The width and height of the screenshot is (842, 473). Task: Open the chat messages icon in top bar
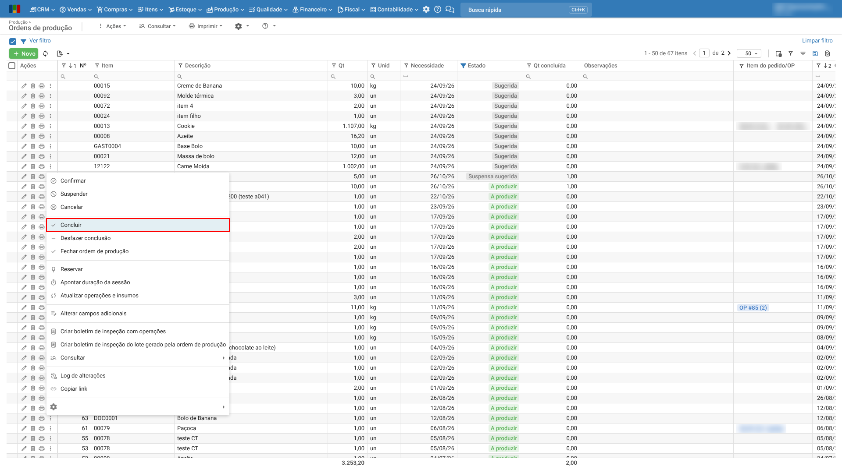[450, 9]
